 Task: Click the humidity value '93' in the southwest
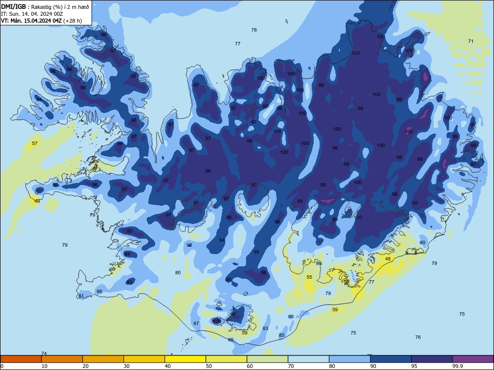pyautogui.click(x=129, y=282)
